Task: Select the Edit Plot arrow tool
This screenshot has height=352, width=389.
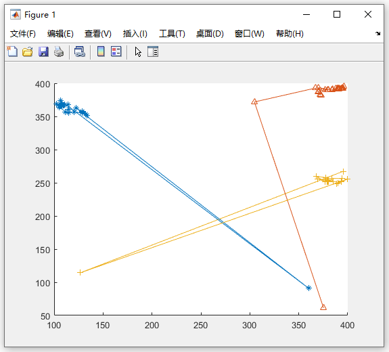Action: pos(138,52)
